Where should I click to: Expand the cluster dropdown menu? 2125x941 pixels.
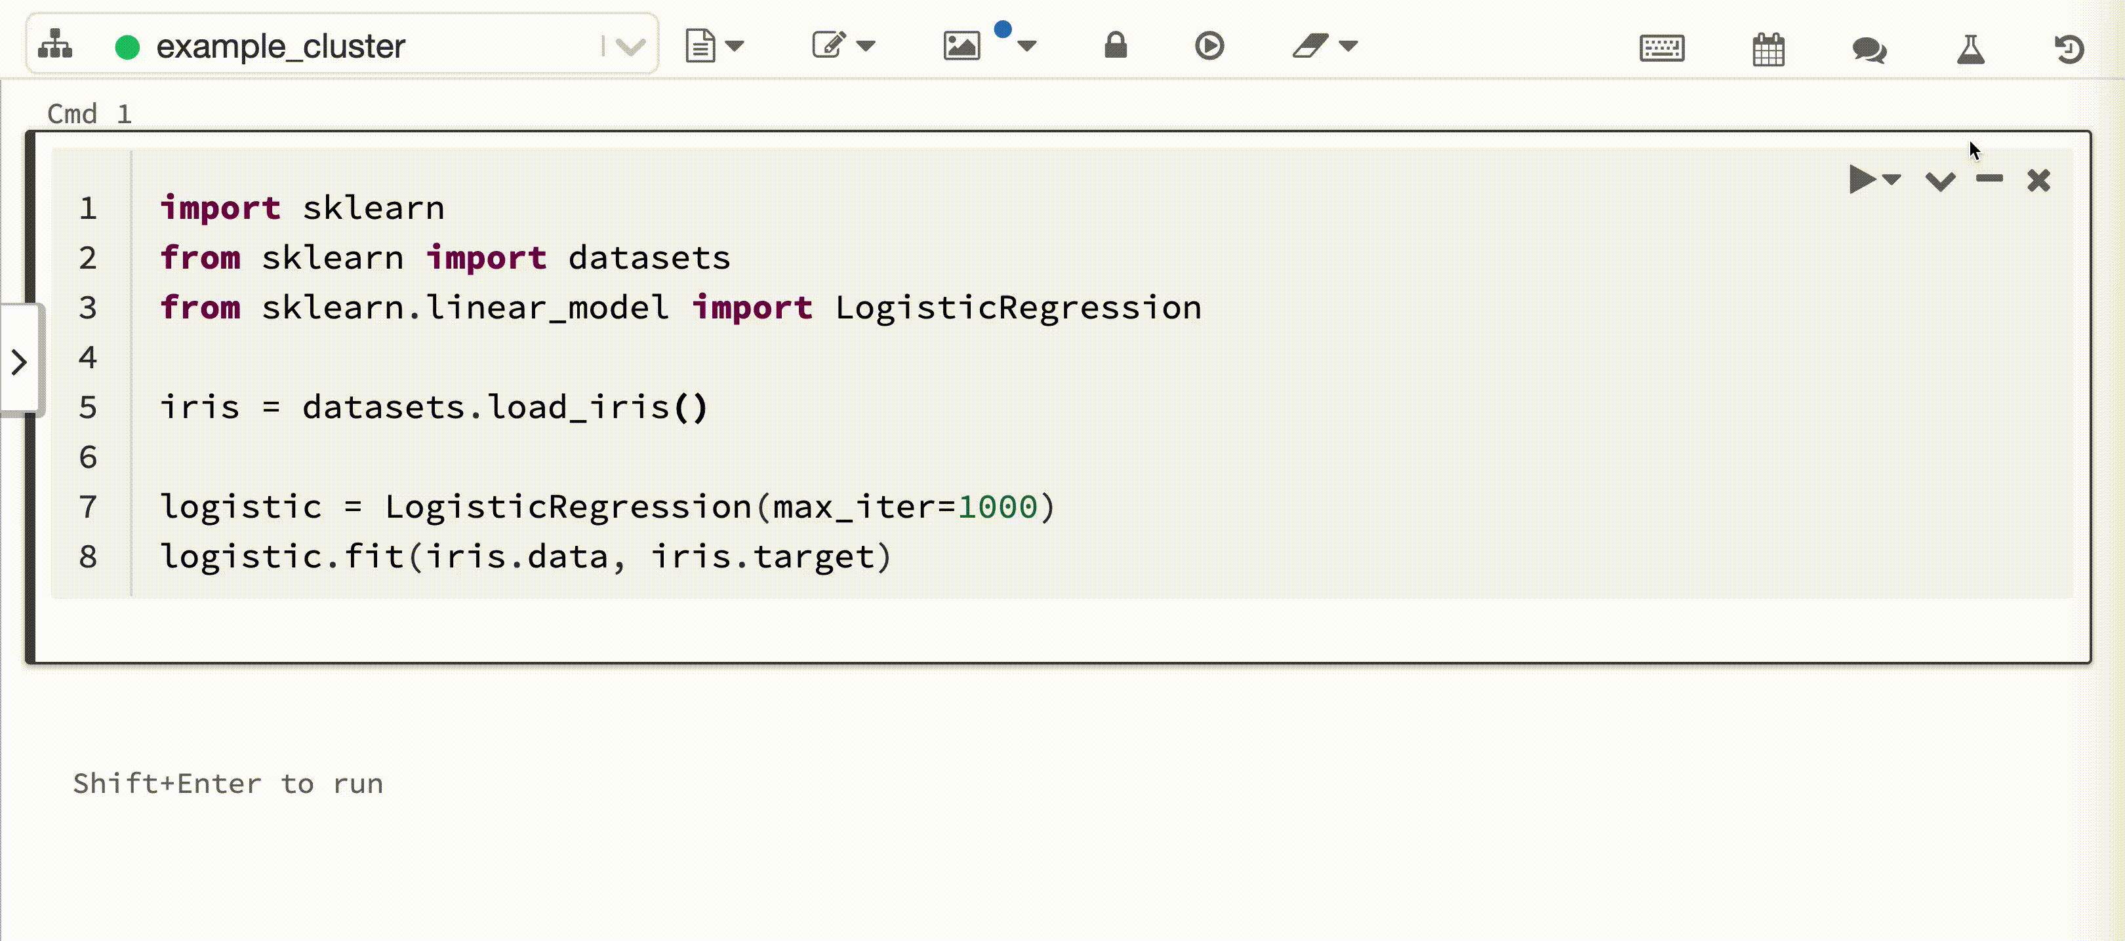pyautogui.click(x=630, y=46)
